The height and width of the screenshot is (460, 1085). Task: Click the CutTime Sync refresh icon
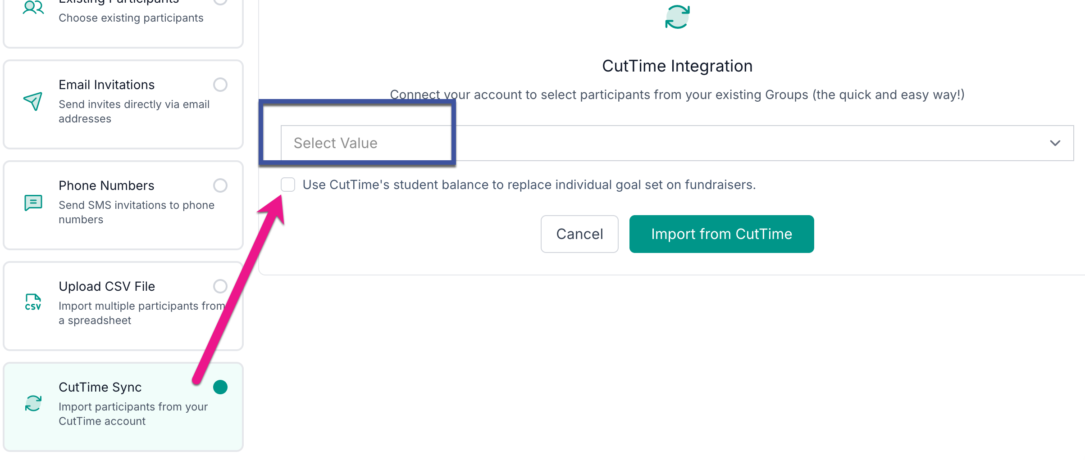(x=33, y=403)
